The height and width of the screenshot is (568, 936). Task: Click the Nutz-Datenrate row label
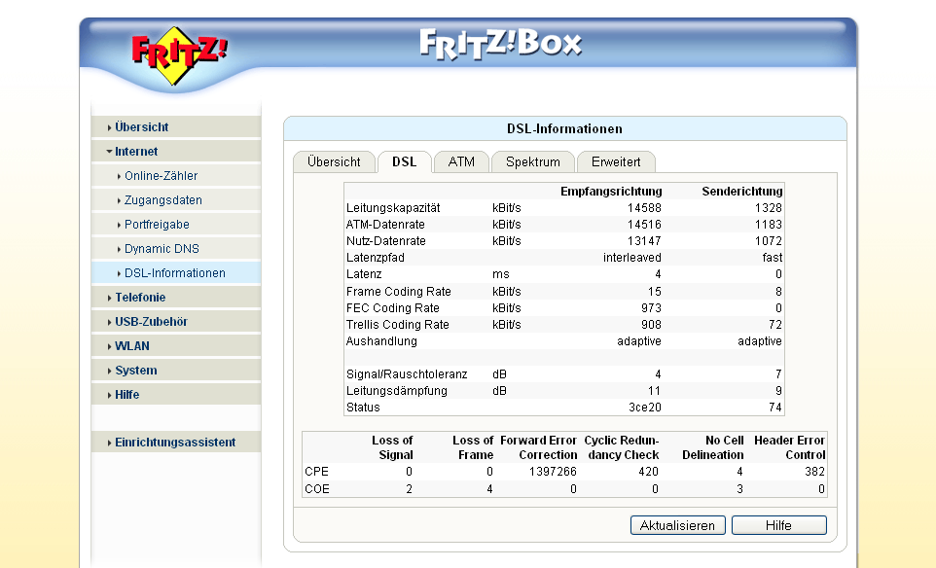[386, 241]
